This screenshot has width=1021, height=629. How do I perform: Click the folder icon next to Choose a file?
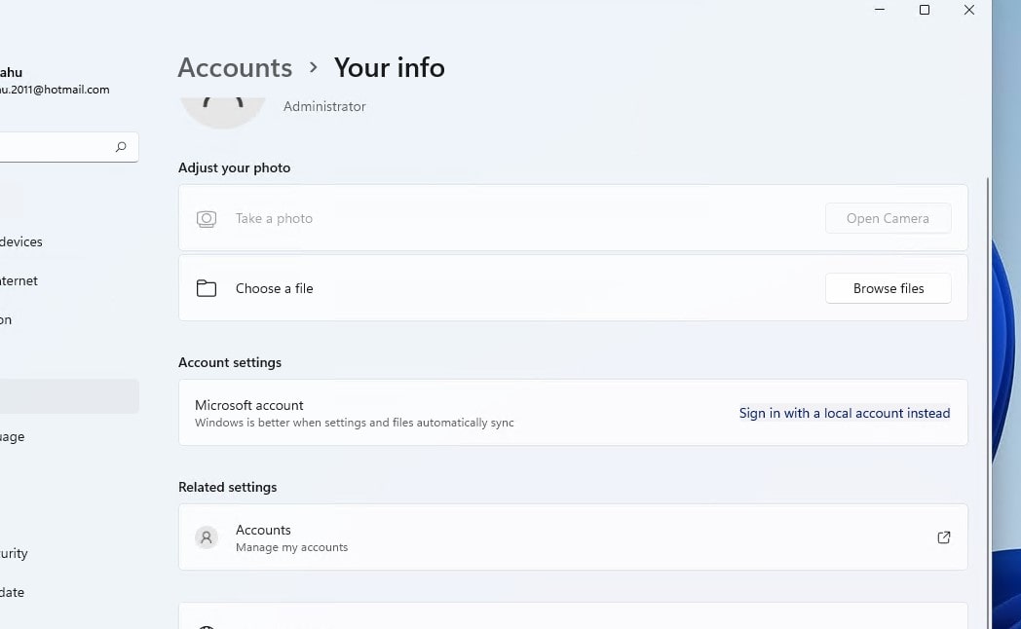coord(207,288)
